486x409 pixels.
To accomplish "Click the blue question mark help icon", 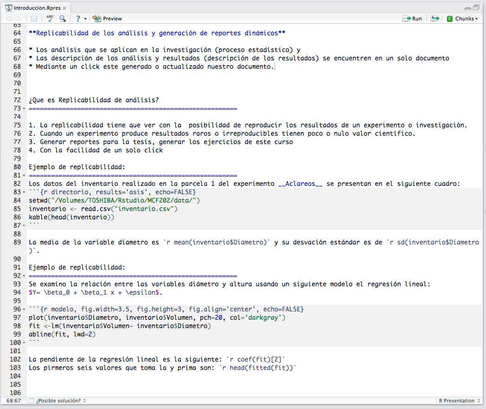I will [x=78, y=19].
